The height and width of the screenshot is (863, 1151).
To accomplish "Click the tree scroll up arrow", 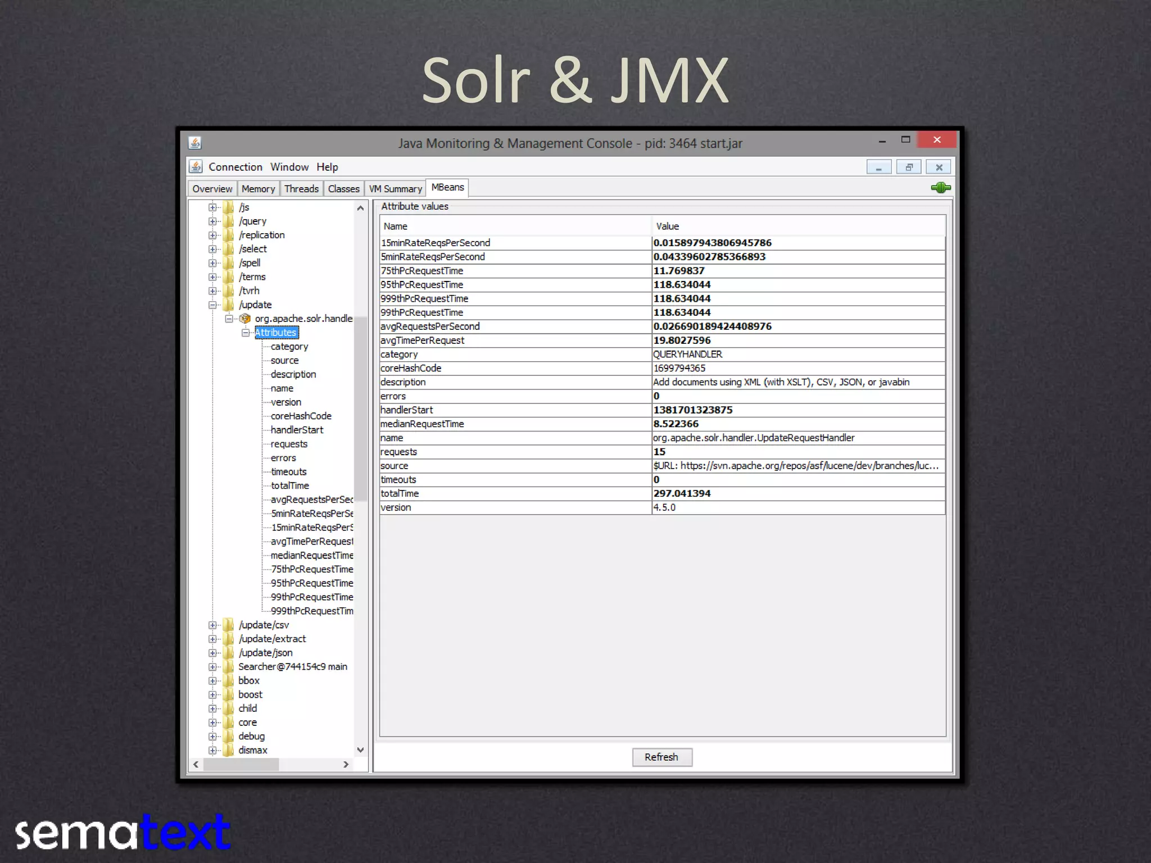I will 360,208.
